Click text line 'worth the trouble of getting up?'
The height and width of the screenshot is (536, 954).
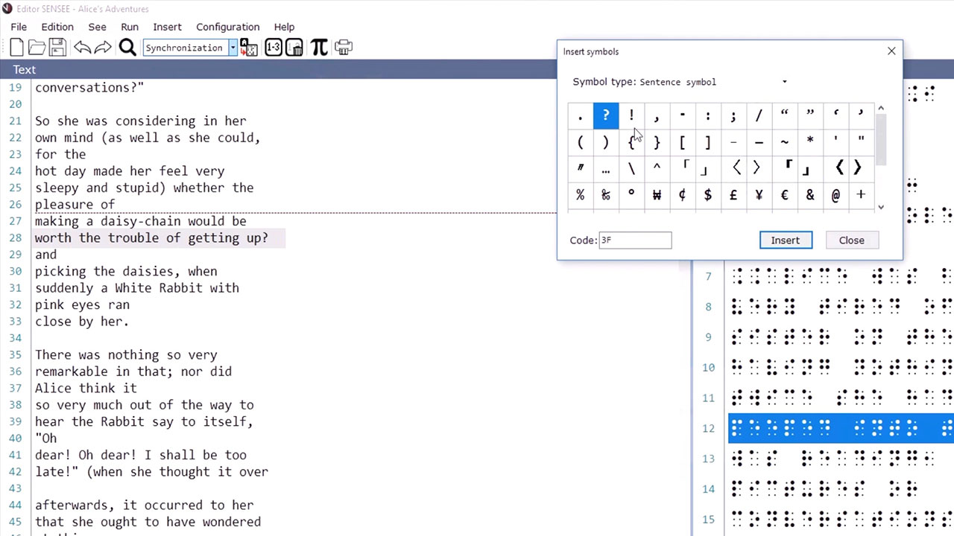(x=151, y=238)
